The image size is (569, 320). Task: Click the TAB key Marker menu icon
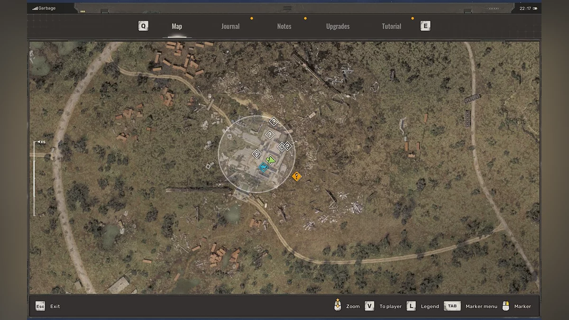452,306
